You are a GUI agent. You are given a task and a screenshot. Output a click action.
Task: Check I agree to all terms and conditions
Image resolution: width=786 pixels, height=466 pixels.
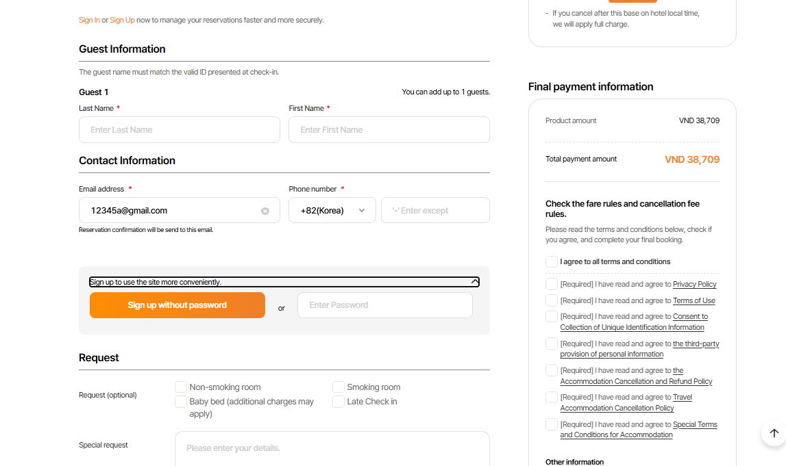552,261
